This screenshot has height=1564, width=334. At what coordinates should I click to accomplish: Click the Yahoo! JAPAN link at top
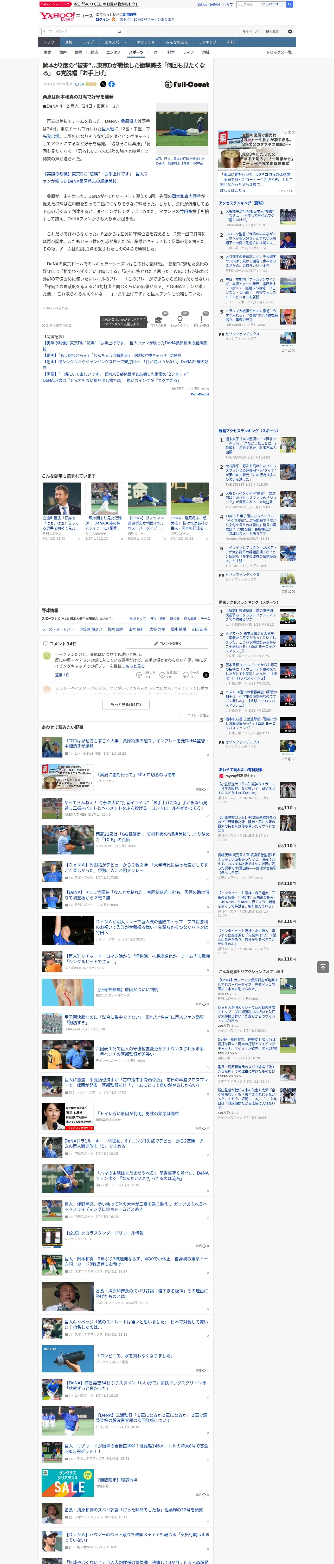[x=209, y=4]
